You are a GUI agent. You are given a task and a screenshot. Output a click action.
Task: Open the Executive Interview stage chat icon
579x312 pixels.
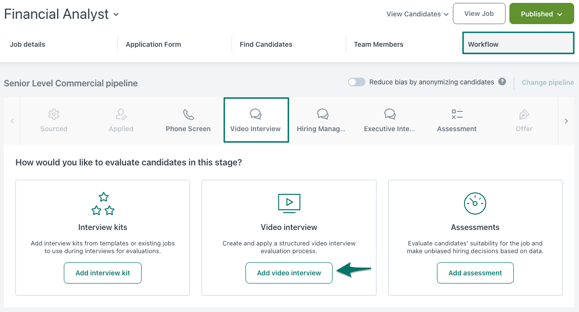point(390,114)
